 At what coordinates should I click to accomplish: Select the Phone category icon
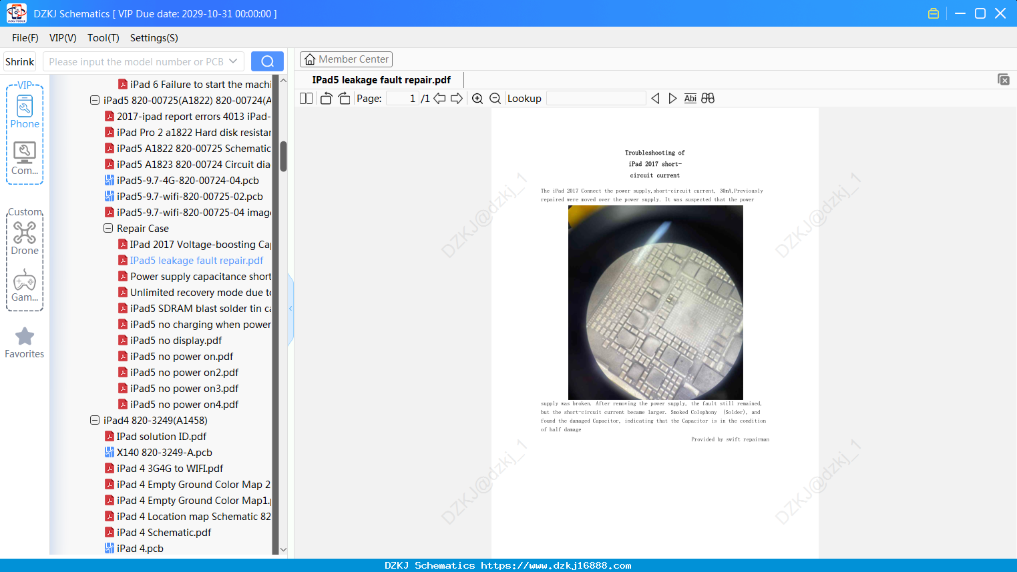(x=25, y=112)
